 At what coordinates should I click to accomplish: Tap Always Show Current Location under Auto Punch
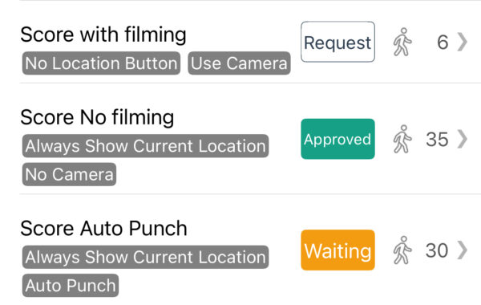pos(145,257)
